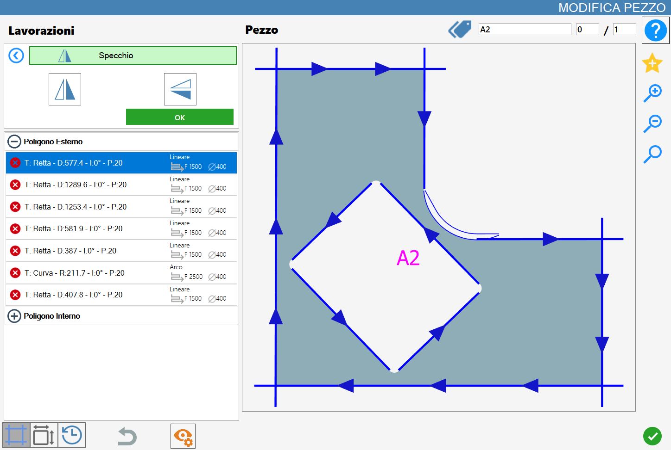Confirm with the green checkmark icon
This screenshot has width=671, height=450.
tap(652, 436)
